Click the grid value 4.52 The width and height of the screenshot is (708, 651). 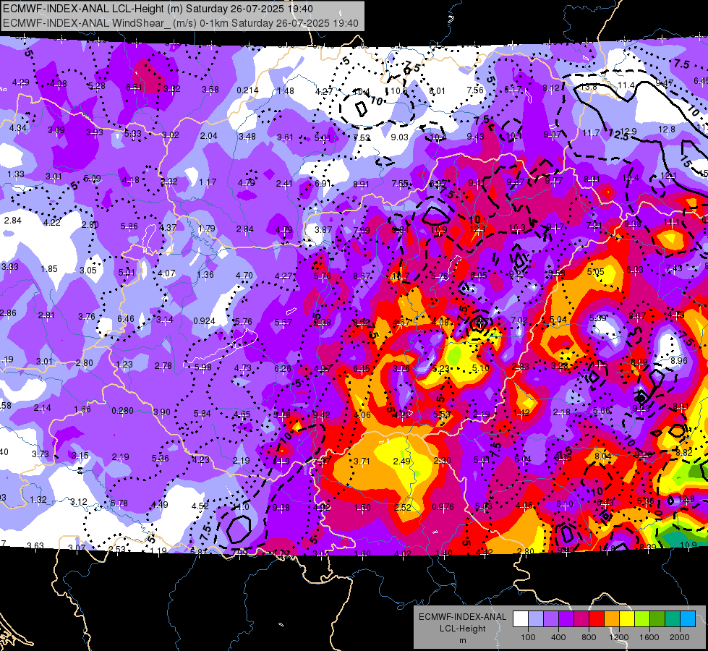pos(200,506)
